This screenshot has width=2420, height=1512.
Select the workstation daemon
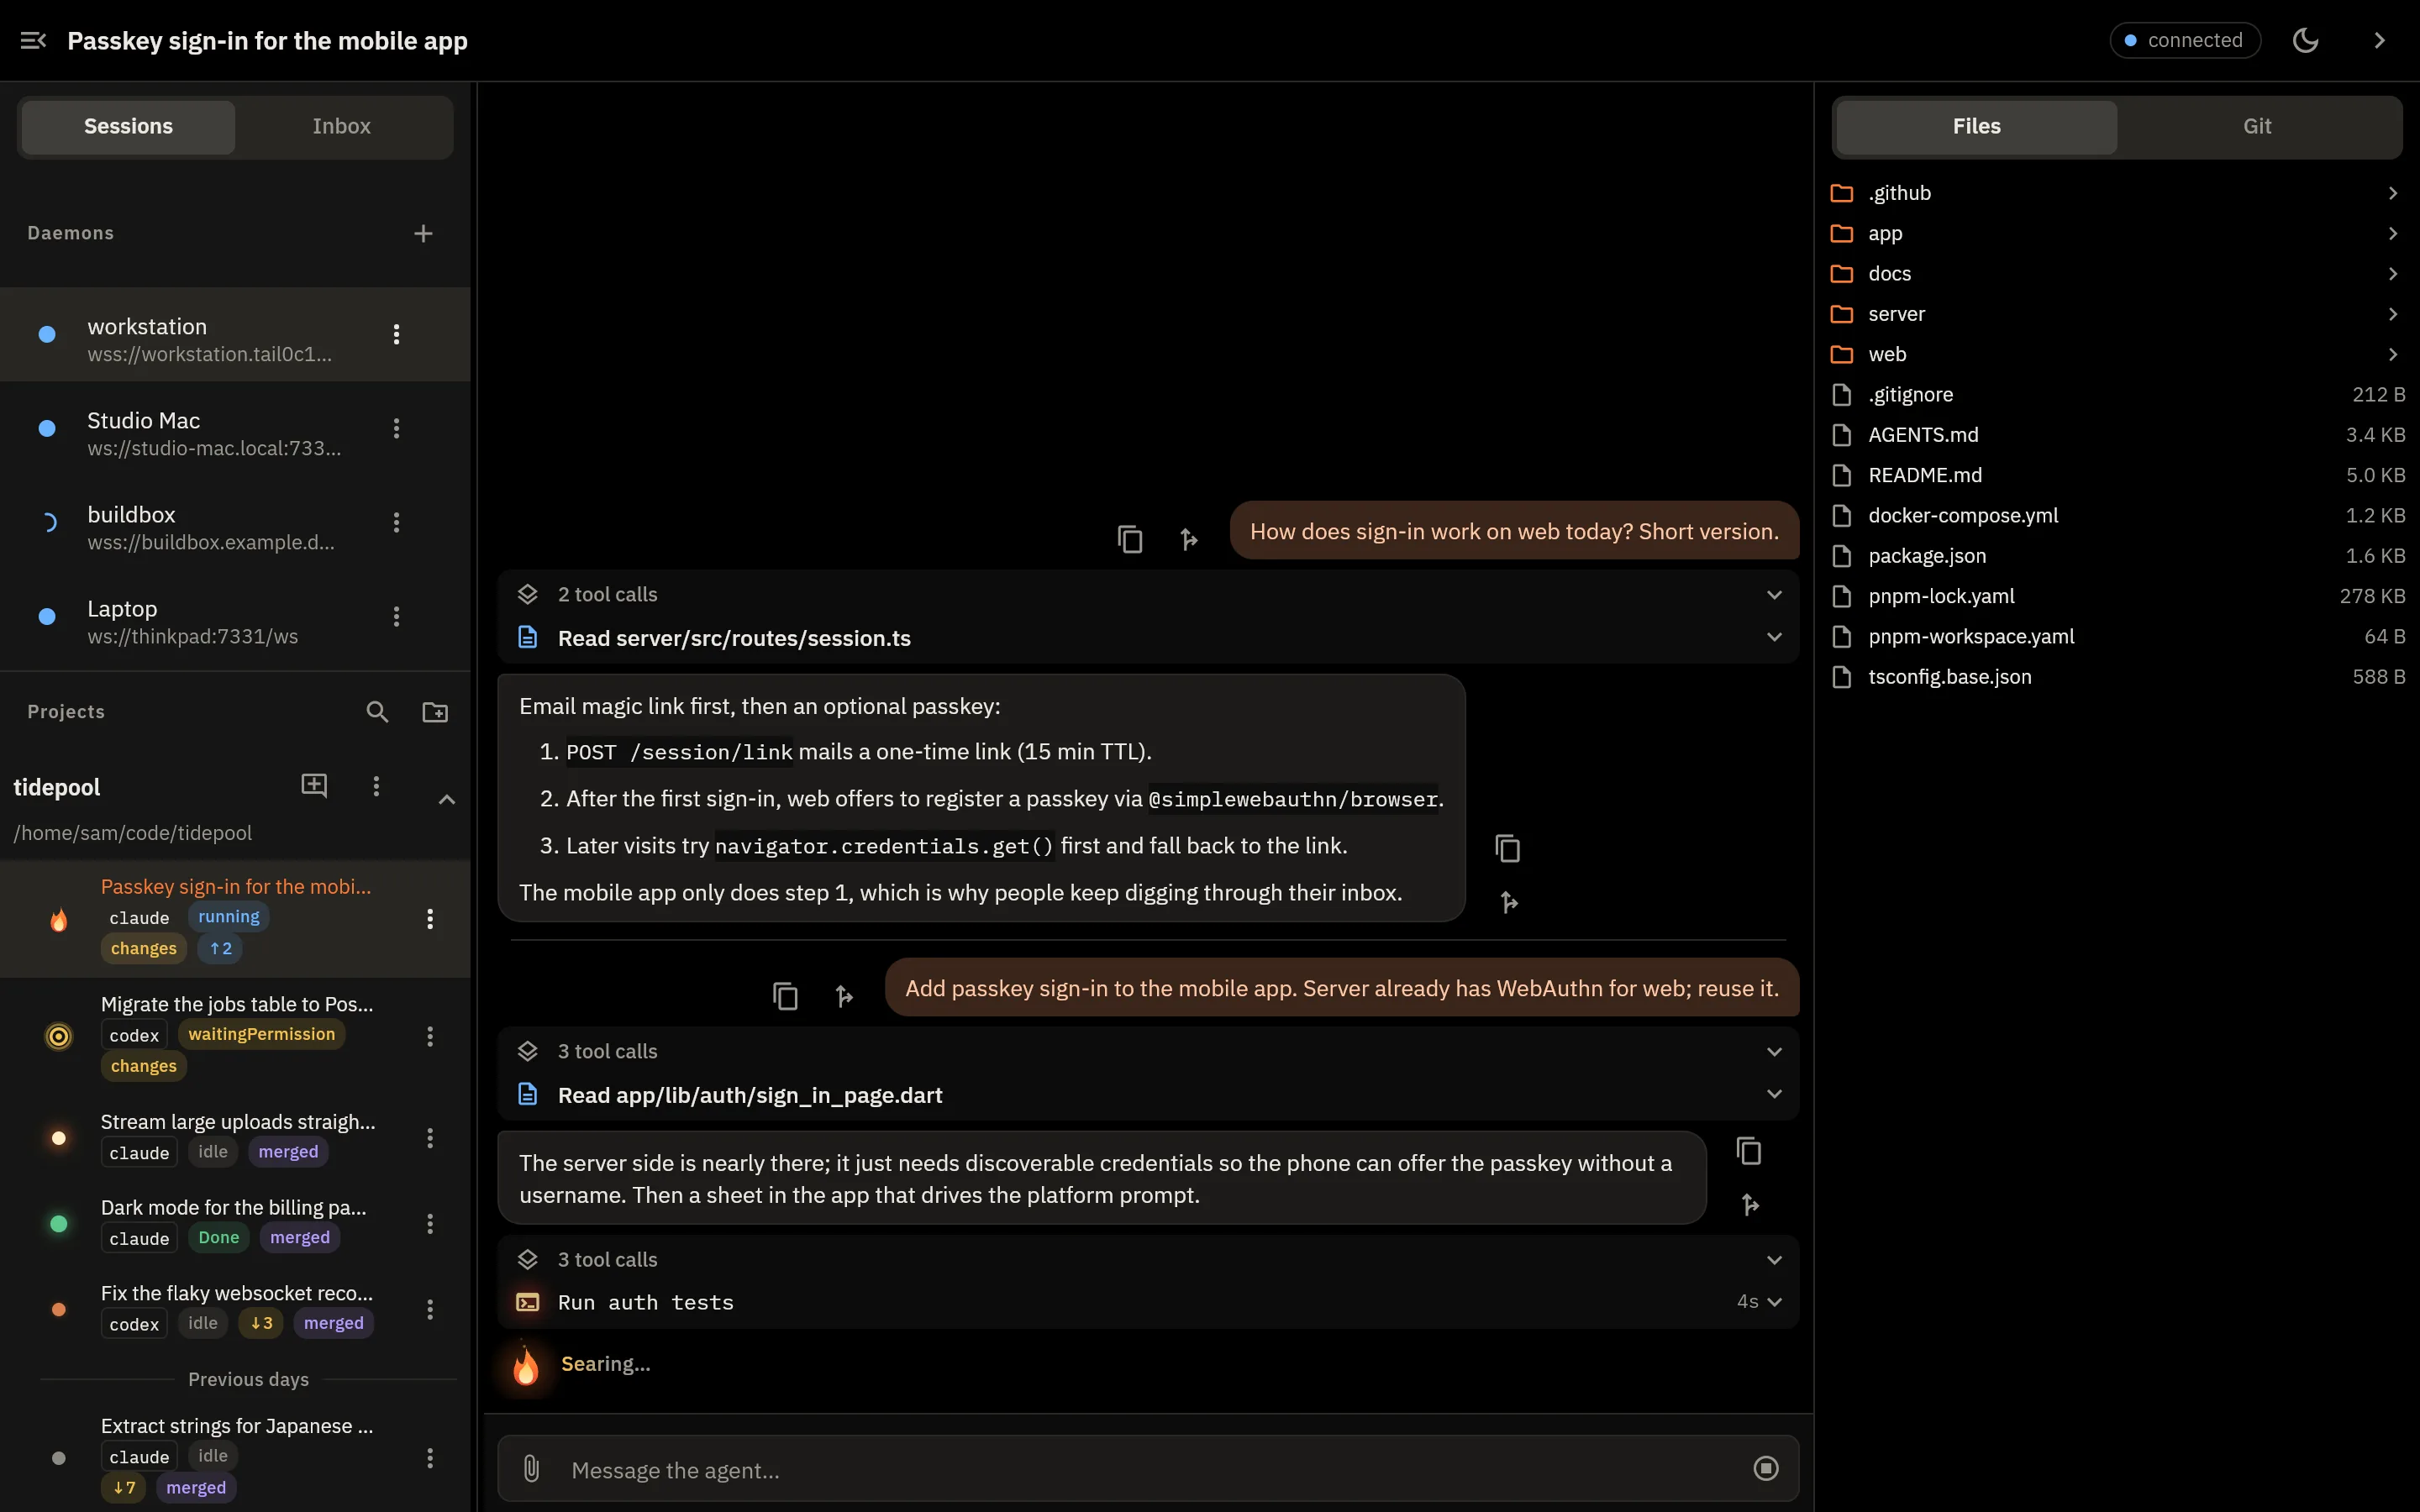pyautogui.click(x=235, y=334)
